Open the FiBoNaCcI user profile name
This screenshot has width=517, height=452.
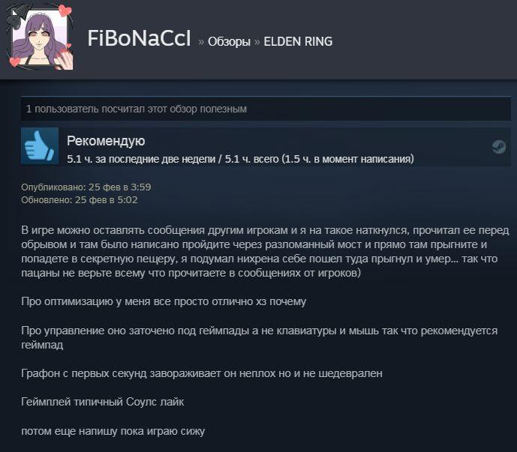click(x=139, y=38)
